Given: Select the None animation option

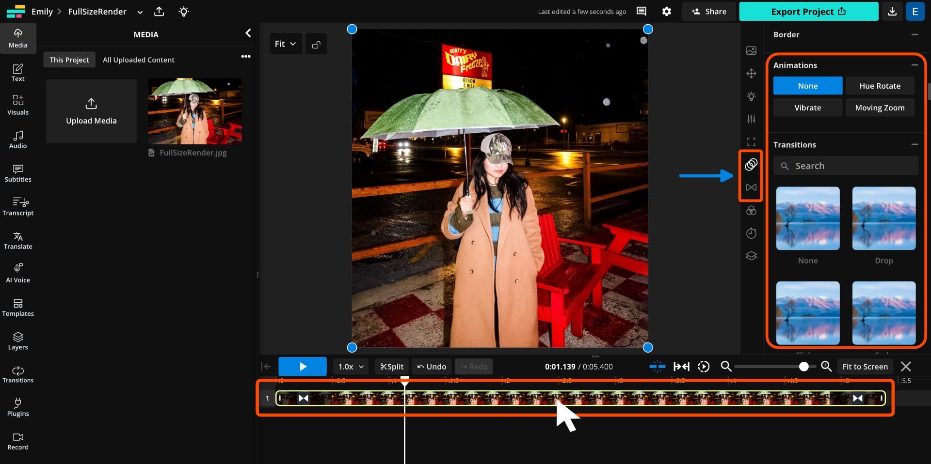Looking at the screenshot, I should [x=807, y=86].
